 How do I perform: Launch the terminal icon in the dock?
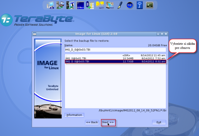point(150,5)
